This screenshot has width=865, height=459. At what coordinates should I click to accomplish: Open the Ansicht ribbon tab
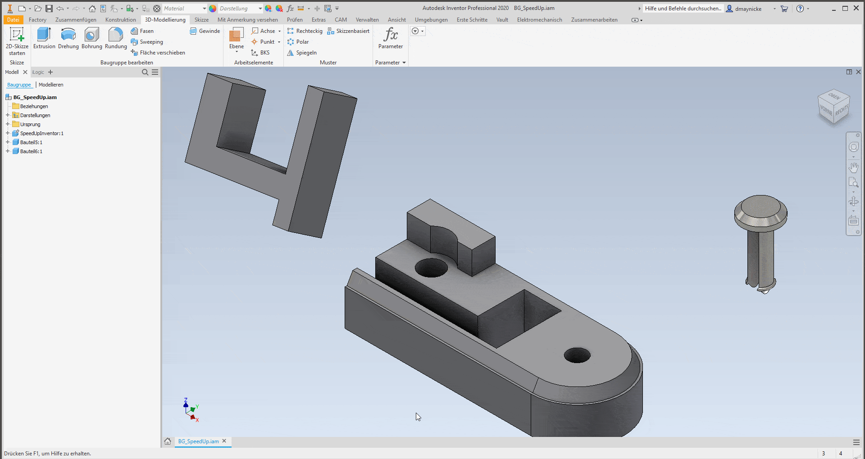pyautogui.click(x=396, y=20)
